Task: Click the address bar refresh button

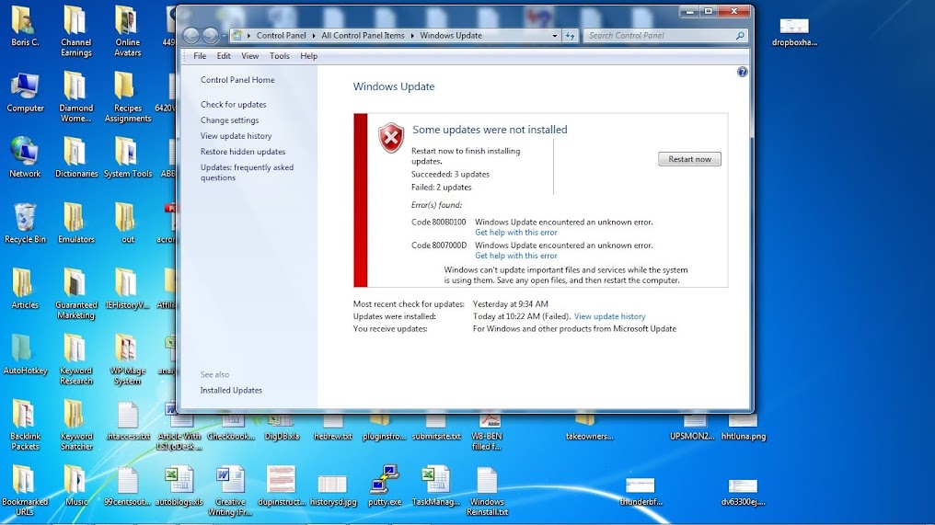Action: click(570, 36)
